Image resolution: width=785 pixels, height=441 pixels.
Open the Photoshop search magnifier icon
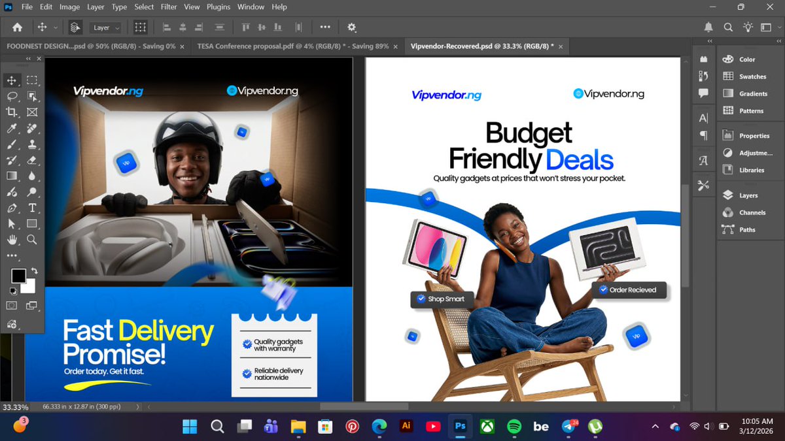point(728,27)
